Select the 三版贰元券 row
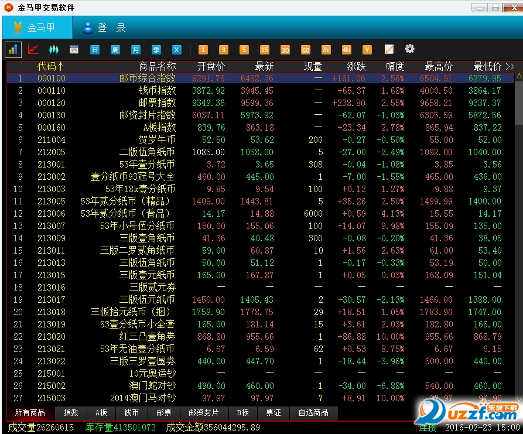 click(261, 287)
